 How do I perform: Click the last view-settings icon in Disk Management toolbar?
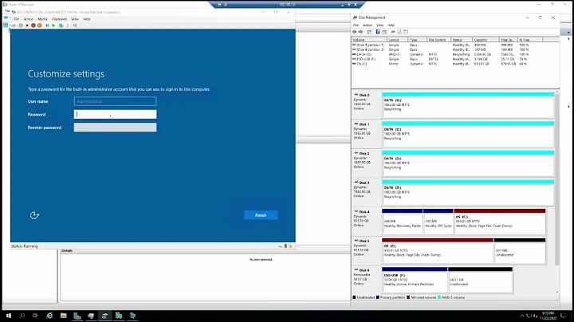pyautogui.click(x=406, y=32)
